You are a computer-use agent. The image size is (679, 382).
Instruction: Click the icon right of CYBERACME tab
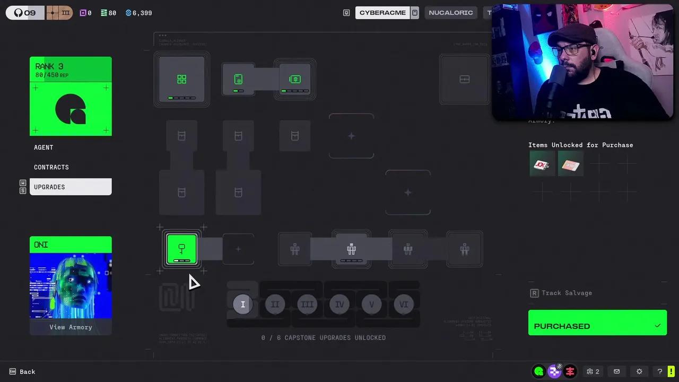click(x=415, y=13)
